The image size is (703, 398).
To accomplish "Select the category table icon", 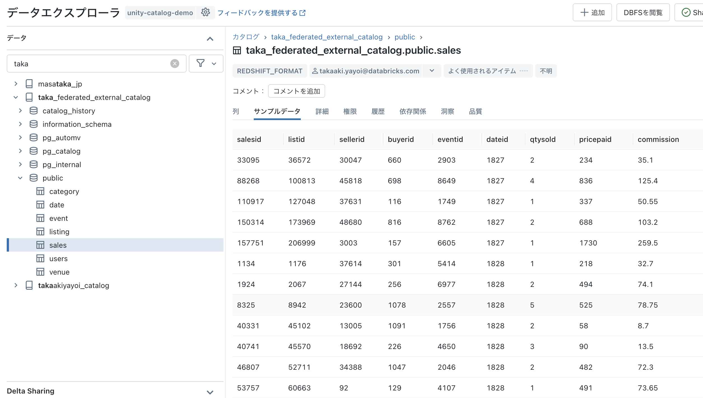I will coord(40,191).
